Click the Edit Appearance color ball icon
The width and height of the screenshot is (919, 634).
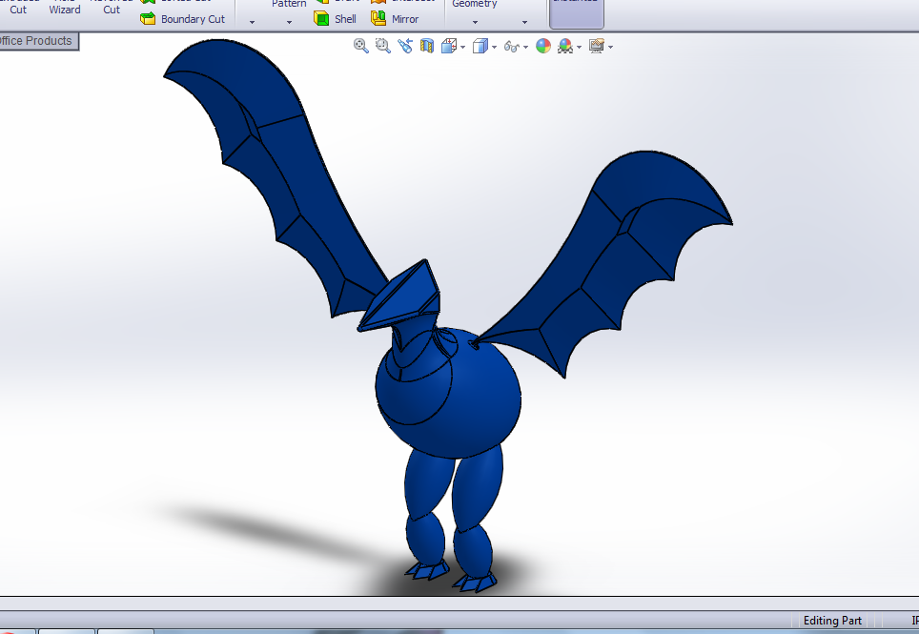543,46
